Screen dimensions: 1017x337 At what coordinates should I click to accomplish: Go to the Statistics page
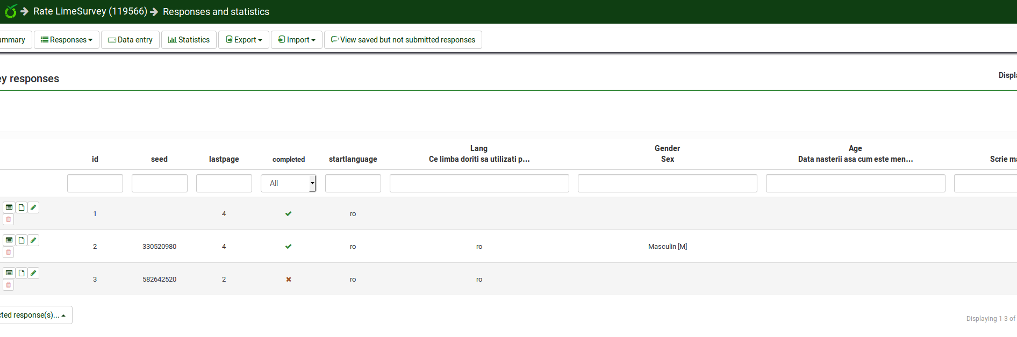coord(189,40)
